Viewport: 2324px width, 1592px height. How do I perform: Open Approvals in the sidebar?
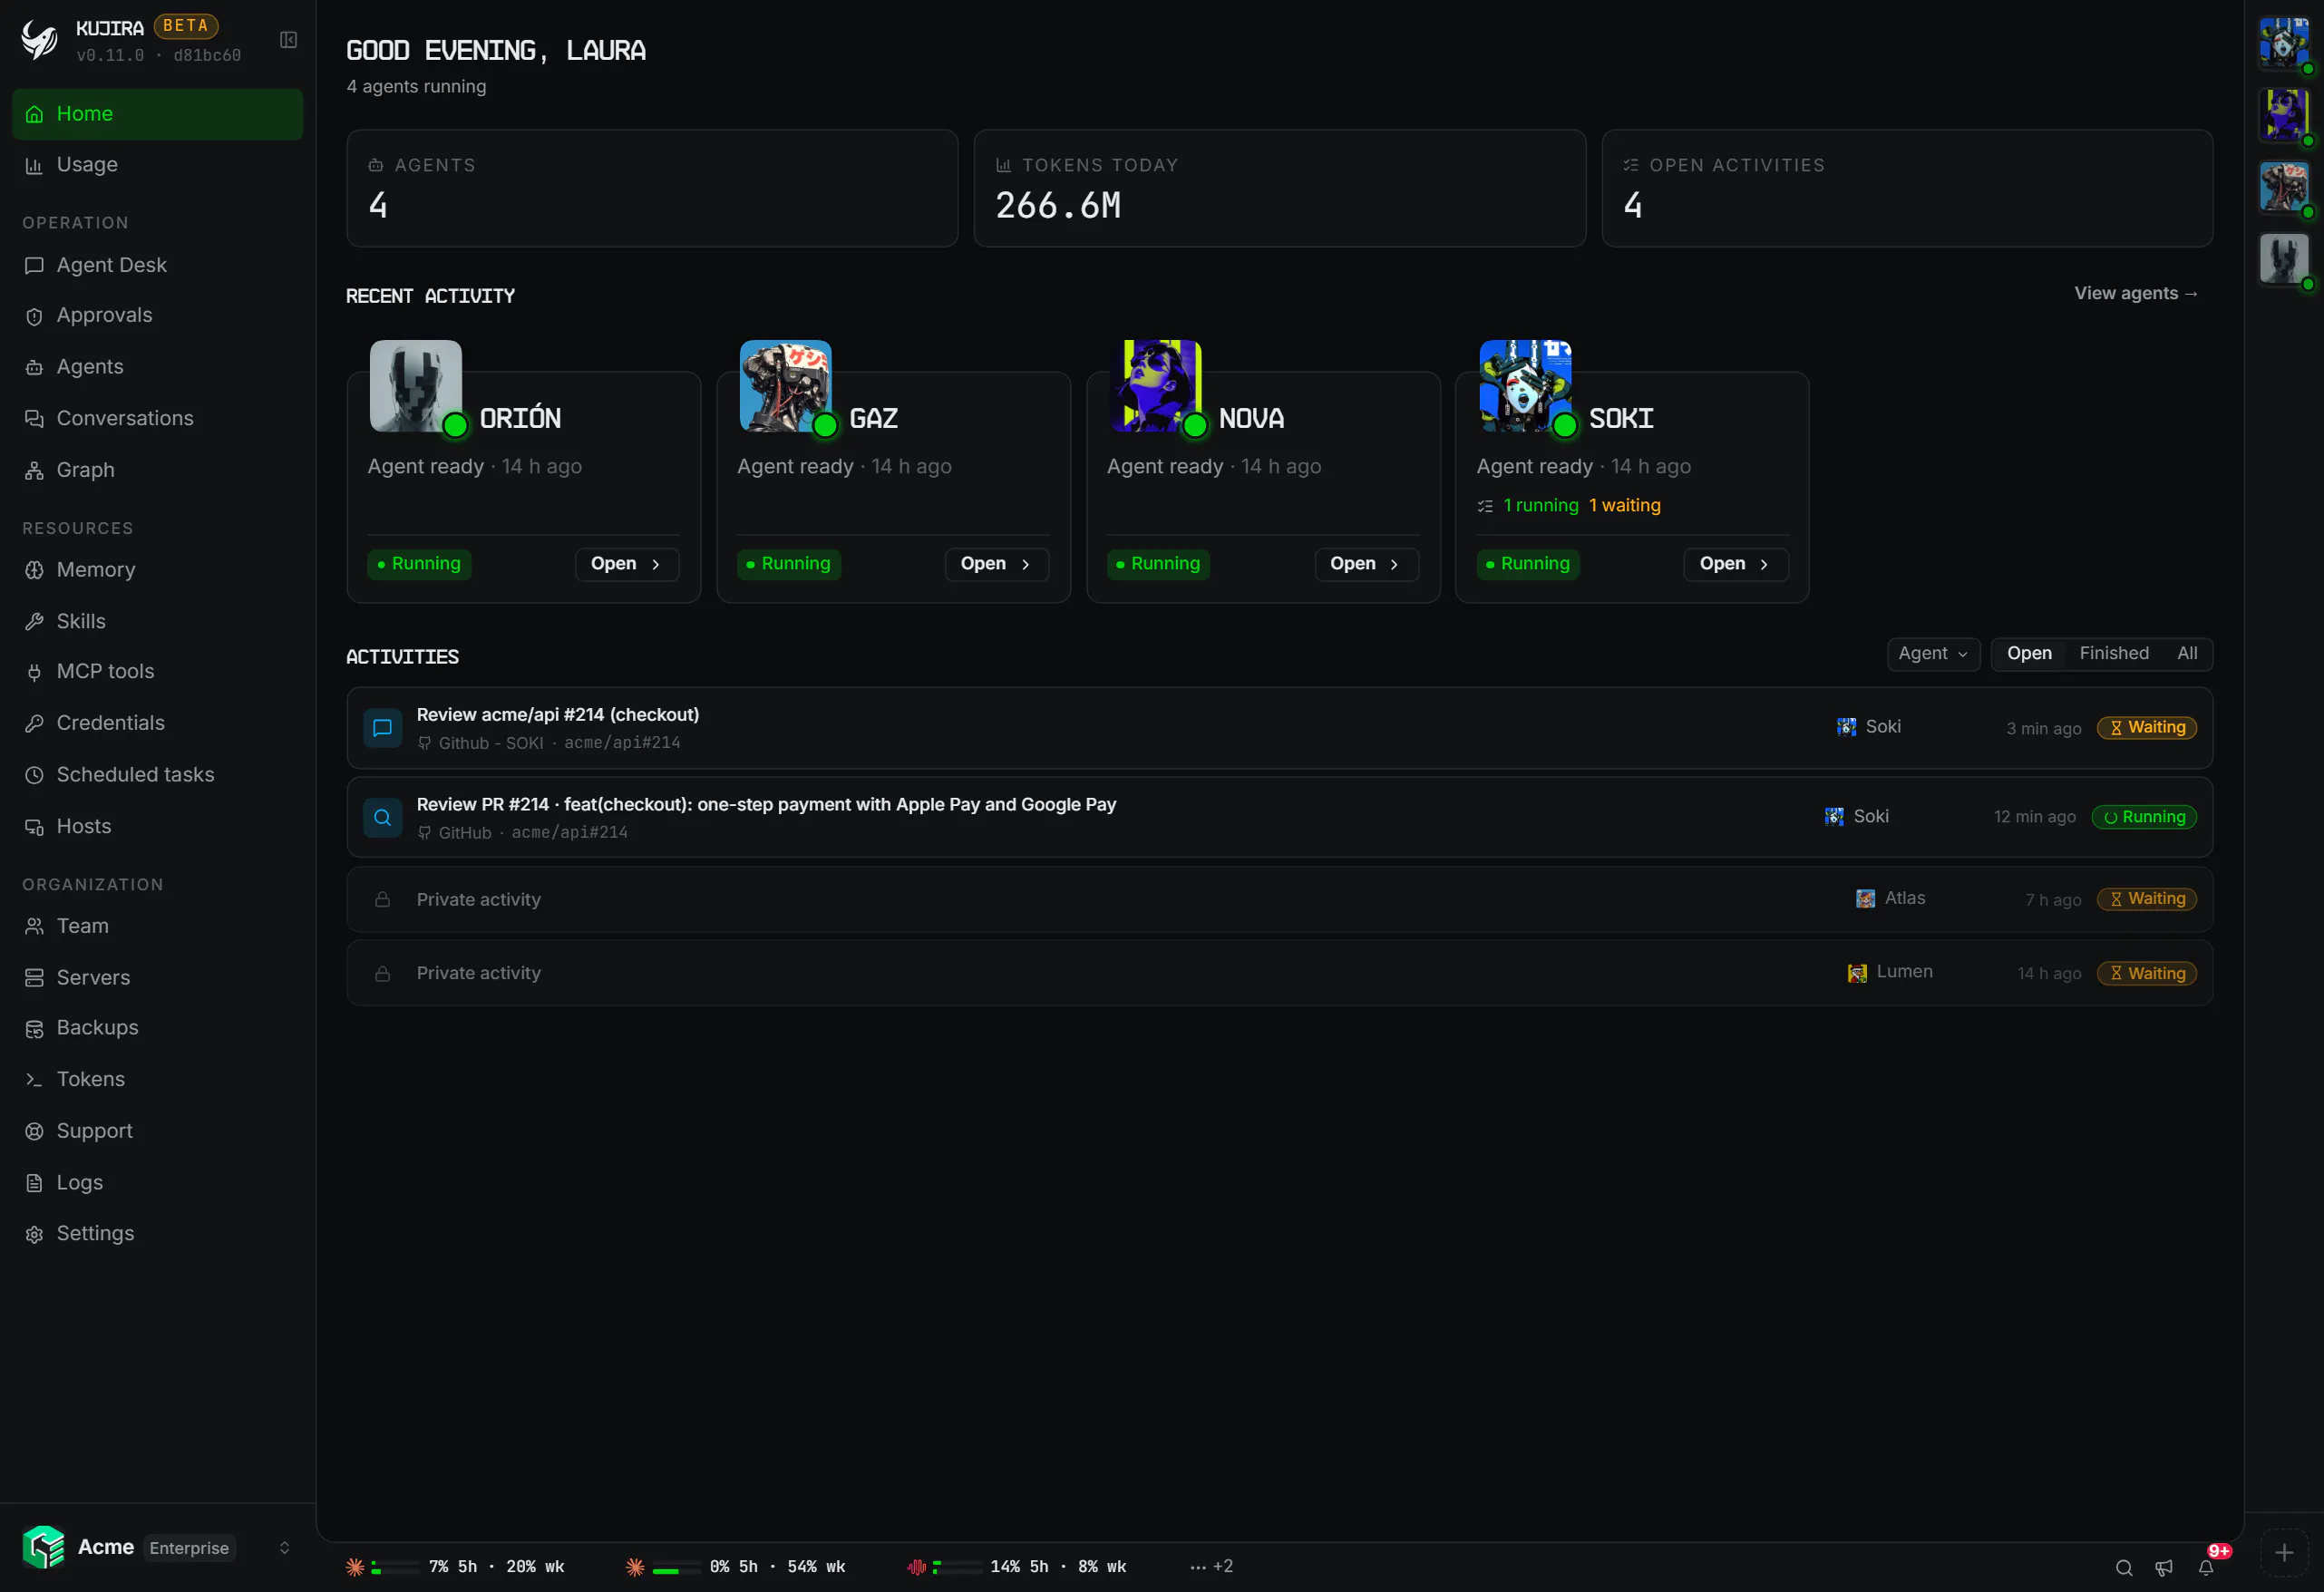pyautogui.click(x=157, y=316)
